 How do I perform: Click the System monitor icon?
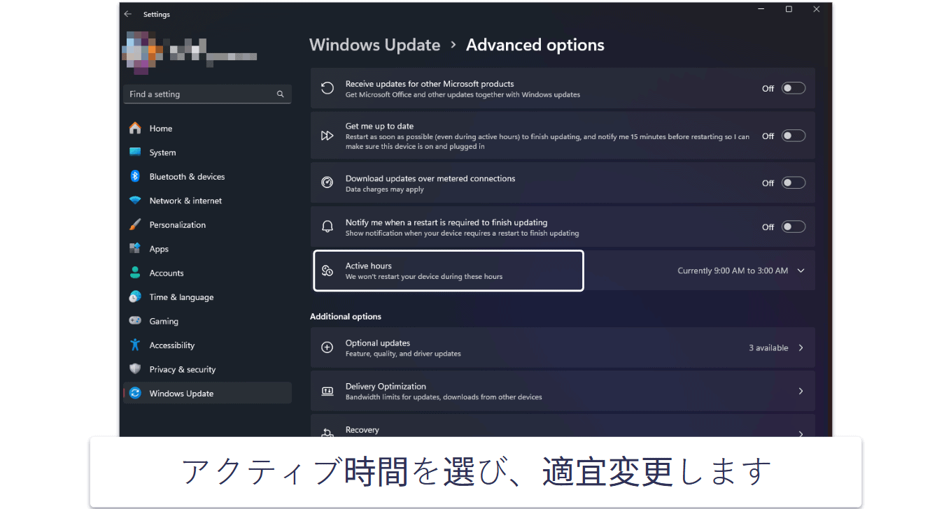tap(135, 152)
